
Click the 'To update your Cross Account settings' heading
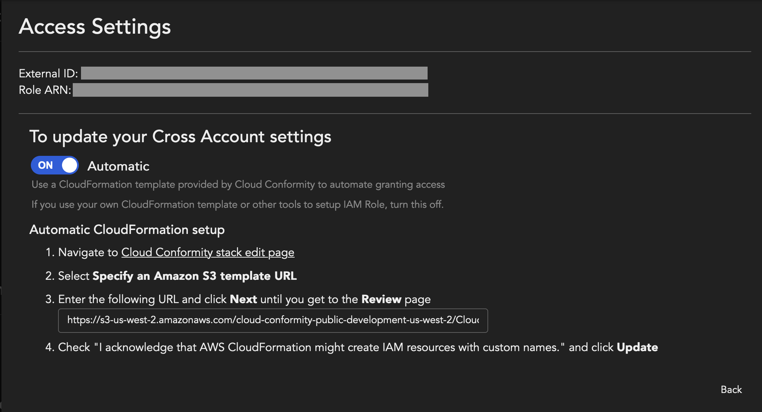click(180, 137)
